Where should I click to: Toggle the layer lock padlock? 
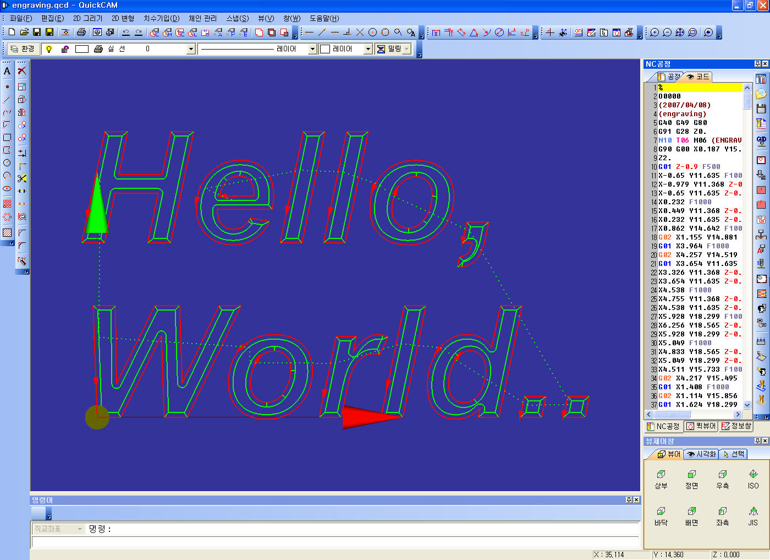coord(65,49)
